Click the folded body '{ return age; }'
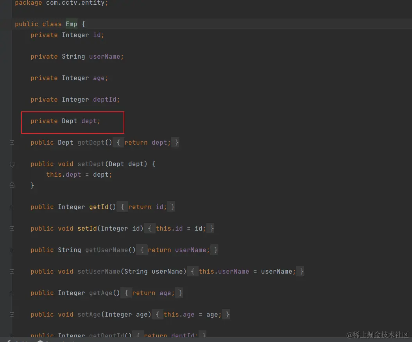The image size is (412, 342). [152, 293]
